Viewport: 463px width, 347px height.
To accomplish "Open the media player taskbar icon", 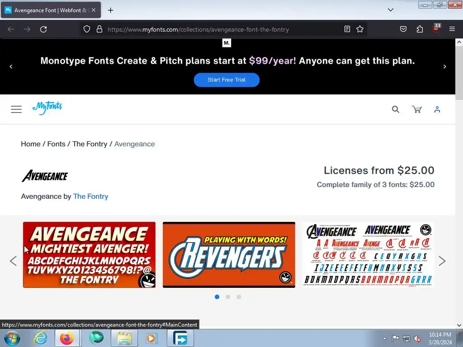I will 152,338.
